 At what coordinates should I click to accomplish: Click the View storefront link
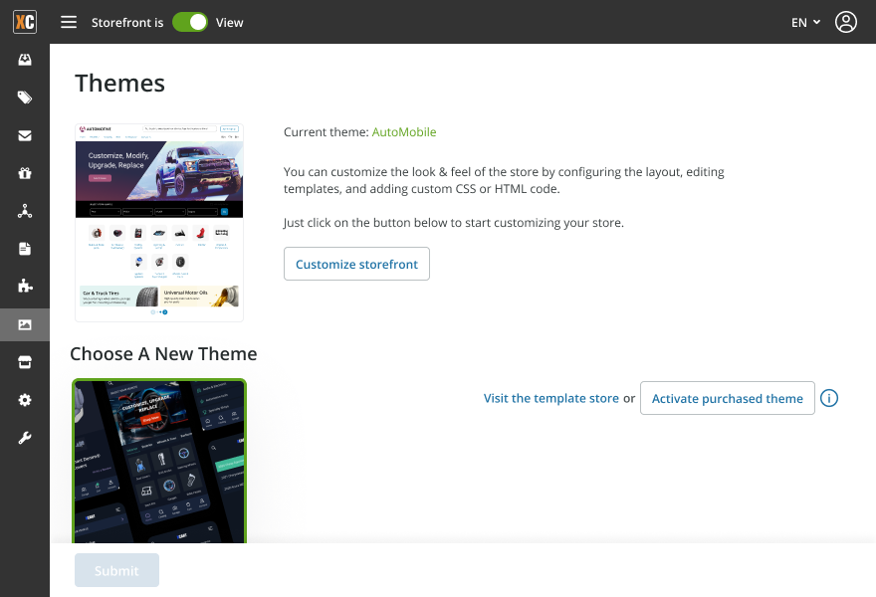pyautogui.click(x=230, y=22)
